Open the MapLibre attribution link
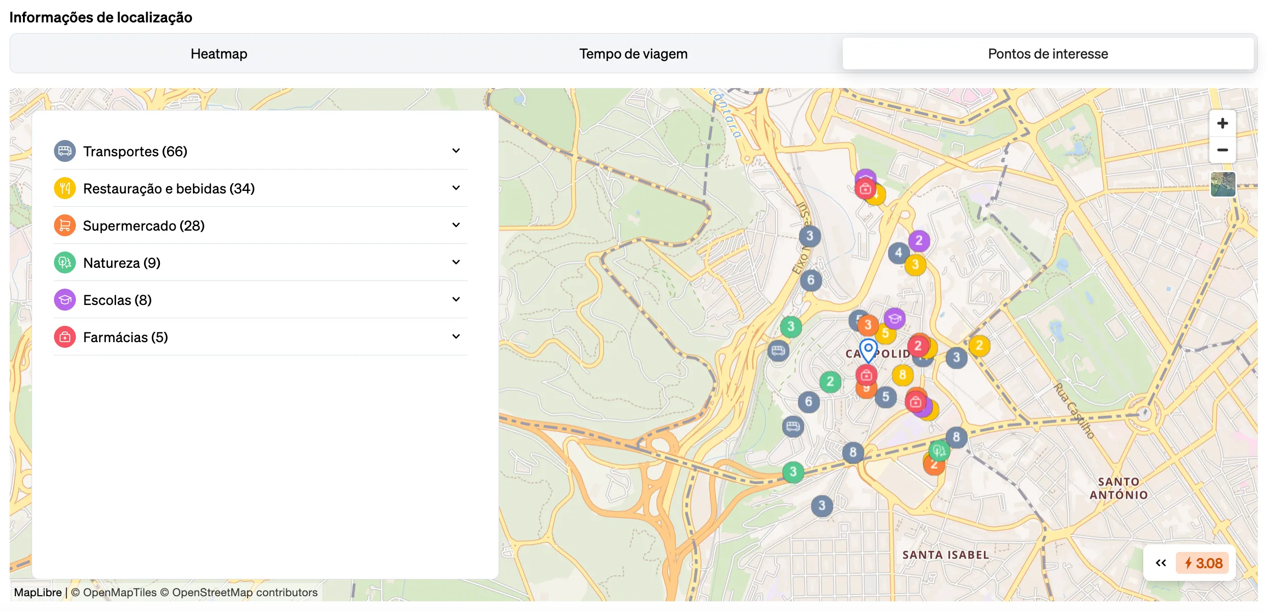The image size is (1267, 612). [x=38, y=592]
